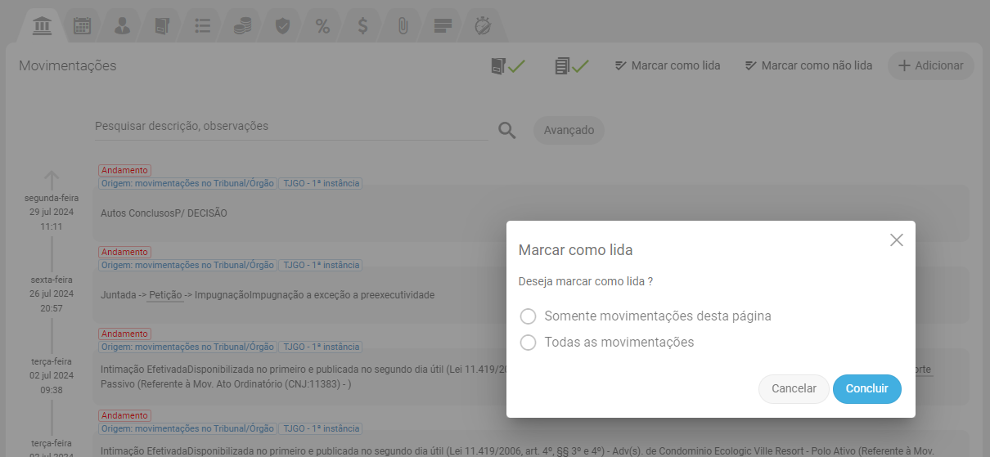Open the shield checkmark tab icon

(x=282, y=26)
